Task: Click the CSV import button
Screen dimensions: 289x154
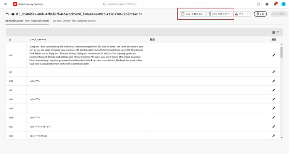Action: [x=219, y=14]
